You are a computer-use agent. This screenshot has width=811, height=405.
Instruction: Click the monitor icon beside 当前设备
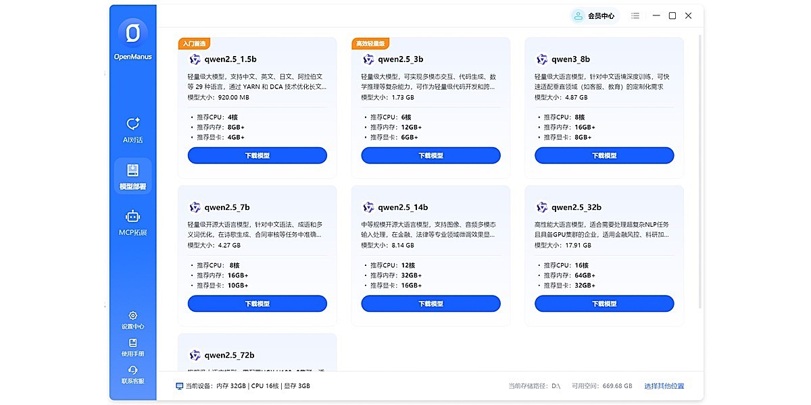[179, 386]
